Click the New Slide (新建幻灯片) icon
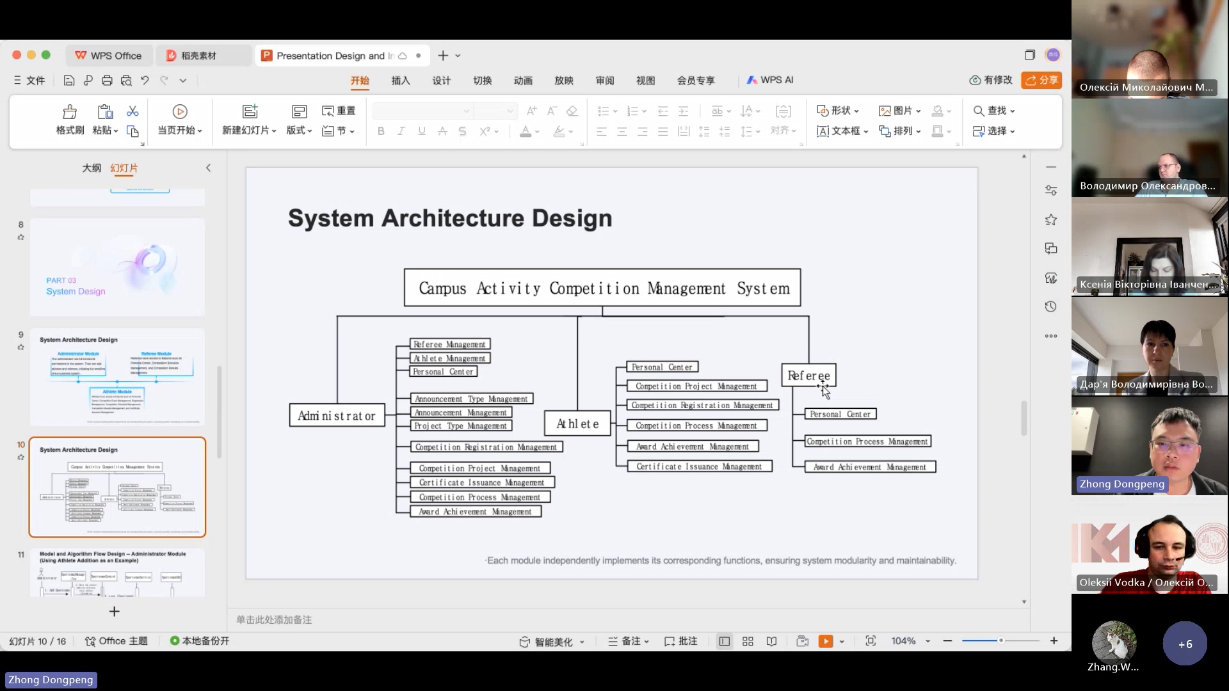 250,111
